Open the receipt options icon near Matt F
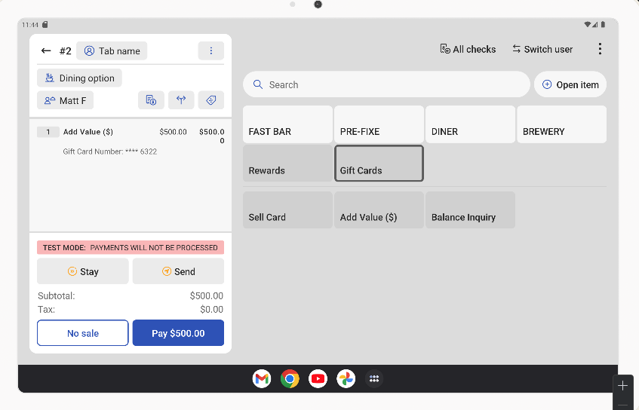Viewport: 639px width, 410px height. [151, 100]
